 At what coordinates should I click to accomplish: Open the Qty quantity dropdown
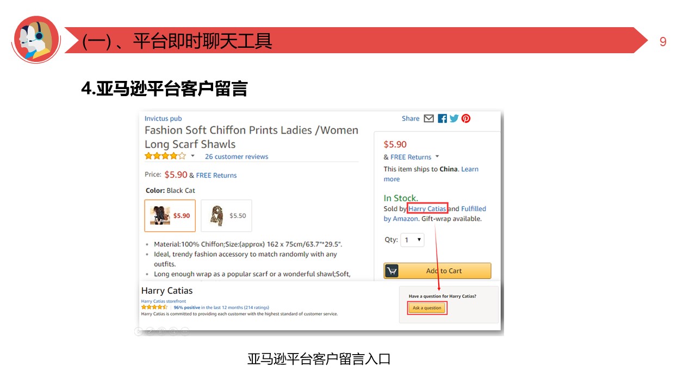412,240
